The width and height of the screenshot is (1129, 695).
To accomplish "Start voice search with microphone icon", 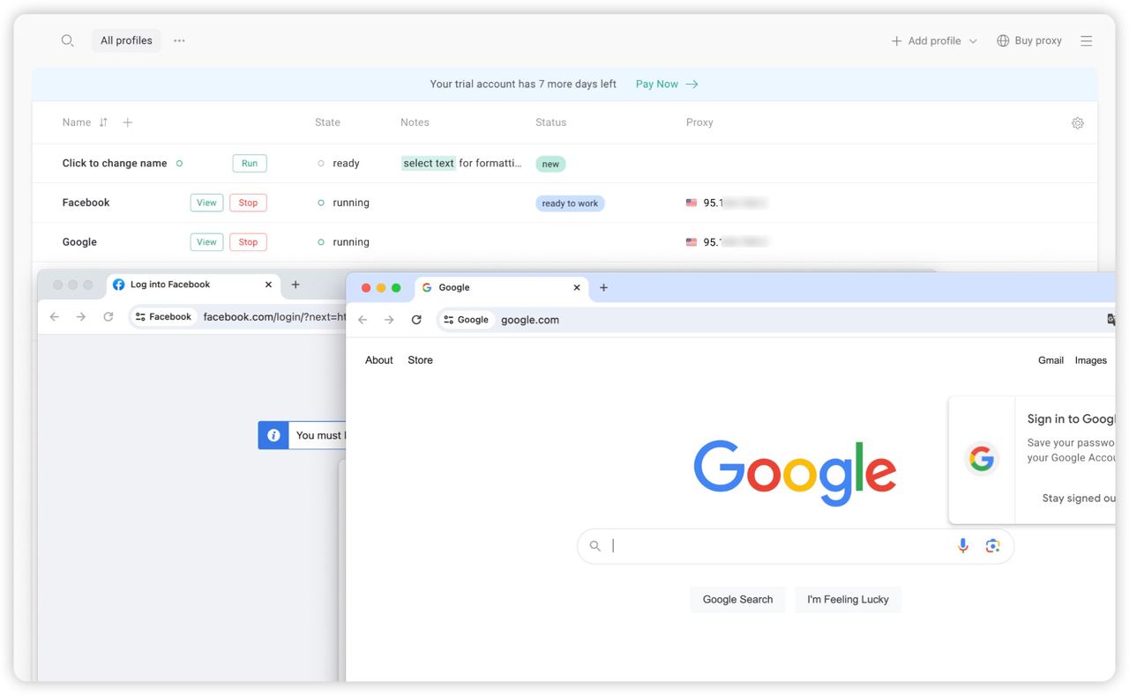I will click(x=963, y=546).
